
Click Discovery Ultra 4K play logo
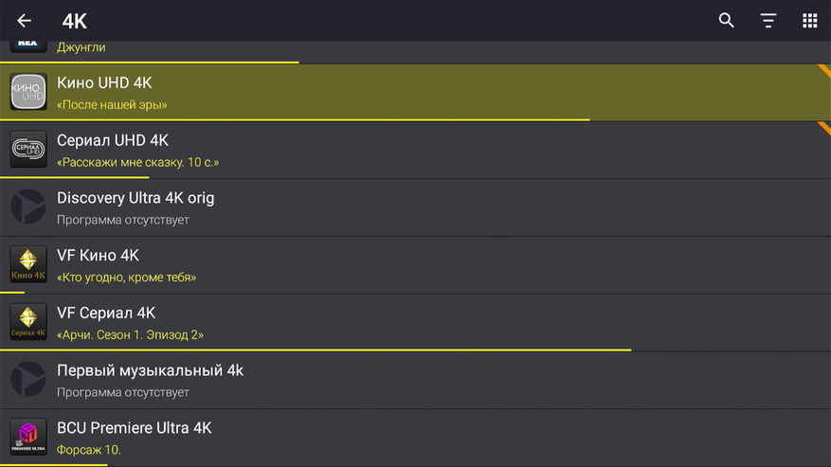(x=28, y=207)
